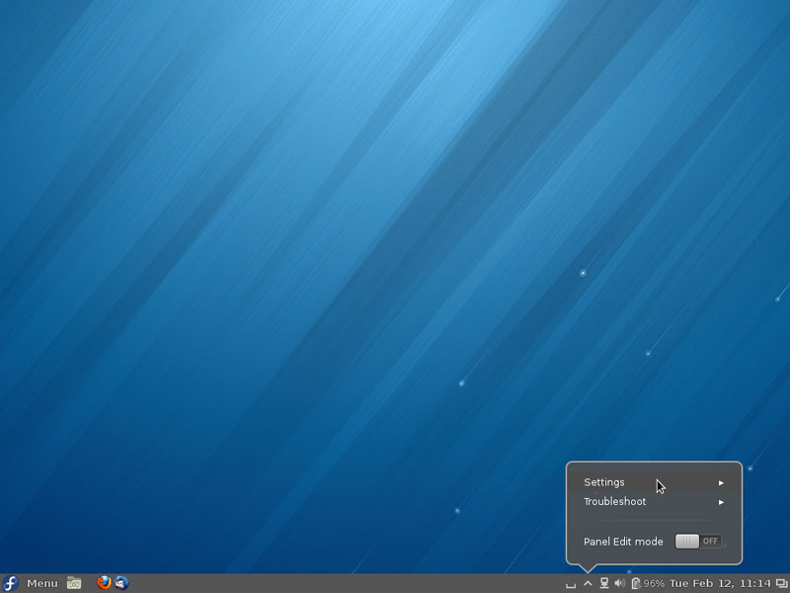Turn on the Panel Edit mode switch
790x593 pixels.
click(698, 542)
